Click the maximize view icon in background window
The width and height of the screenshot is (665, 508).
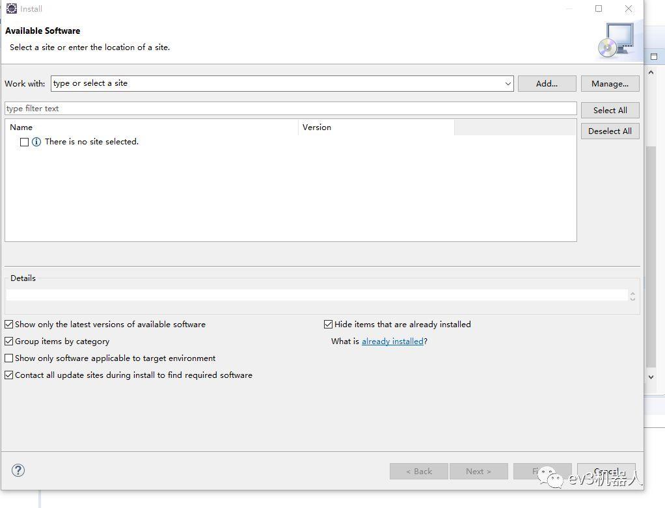[x=654, y=57]
